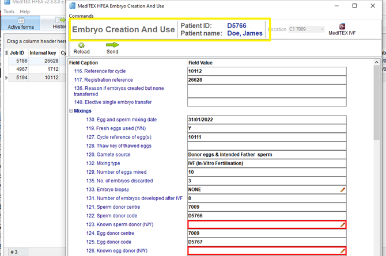
Task: Open the Tools menu in main window
Action: (9, 12)
